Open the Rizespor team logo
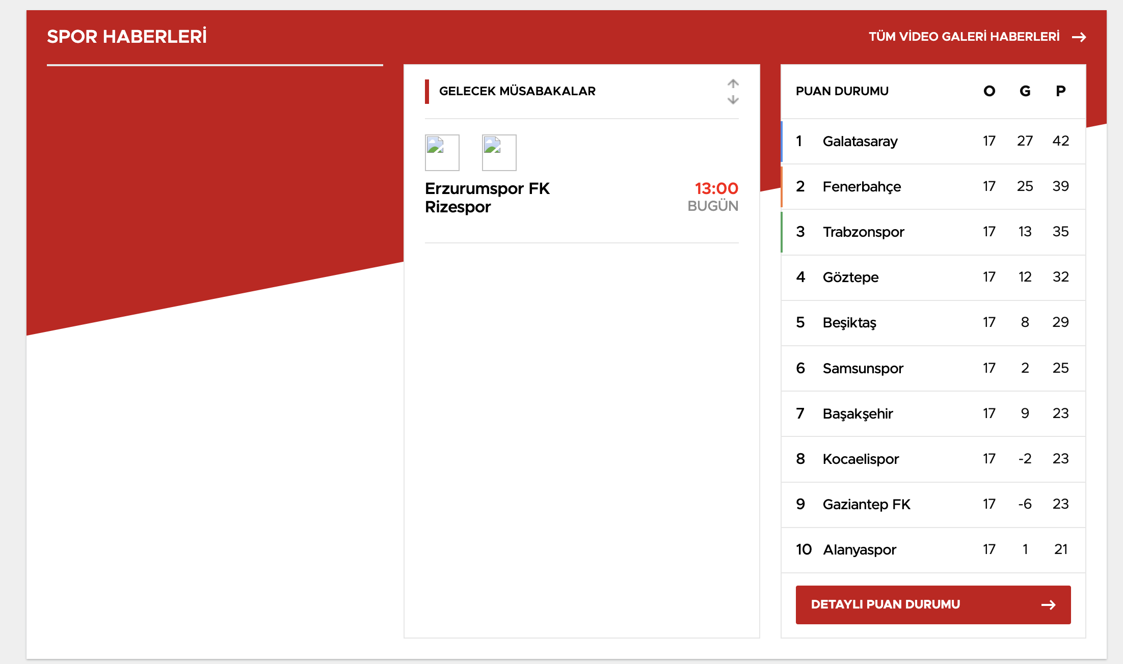Screen dimensions: 1123x664 pyautogui.click(x=499, y=153)
